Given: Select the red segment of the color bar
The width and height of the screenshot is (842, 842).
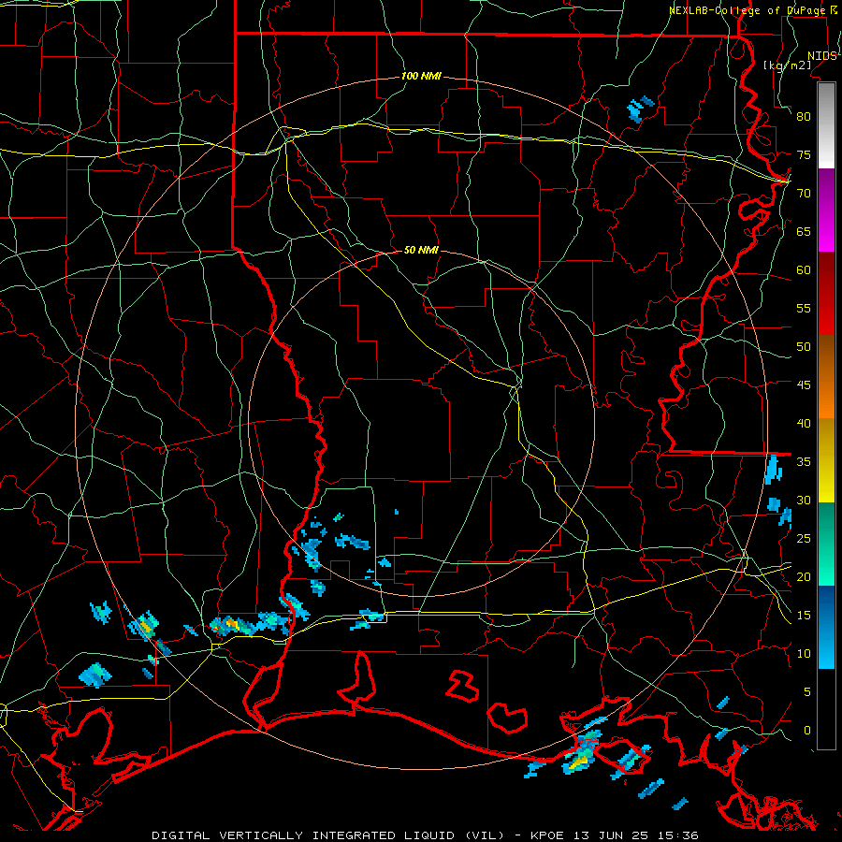Looking at the screenshot, I should (x=826, y=294).
